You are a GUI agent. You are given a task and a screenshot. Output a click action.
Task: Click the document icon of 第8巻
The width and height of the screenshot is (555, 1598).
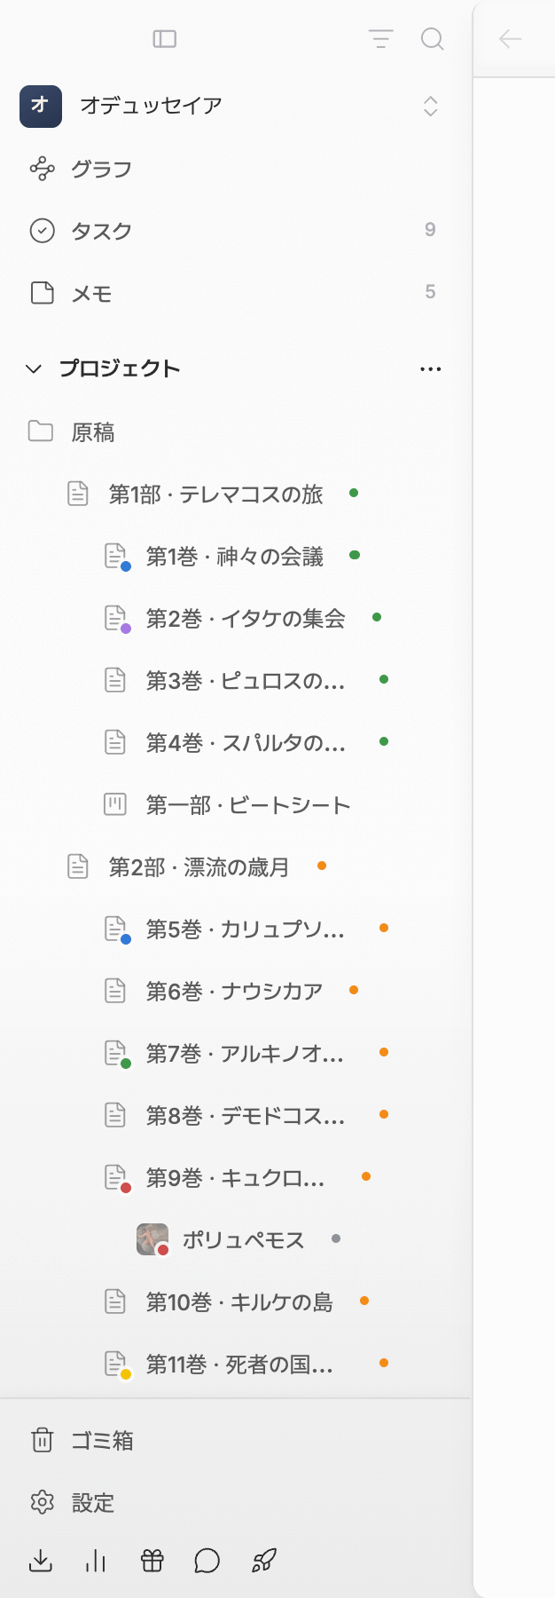point(115,1115)
